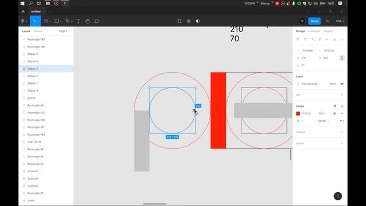The width and height of the screenshot is (366, 206).
Task: Click the Align vertical centers icon
Action: [327, 39]
